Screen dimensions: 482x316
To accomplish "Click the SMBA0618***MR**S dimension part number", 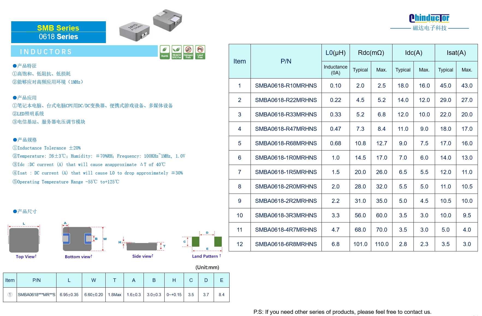I will pos(37,295).
